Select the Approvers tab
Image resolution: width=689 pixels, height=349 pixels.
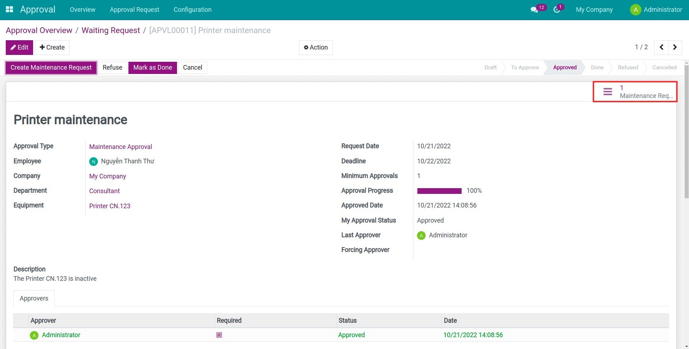[x=34, y=298]
